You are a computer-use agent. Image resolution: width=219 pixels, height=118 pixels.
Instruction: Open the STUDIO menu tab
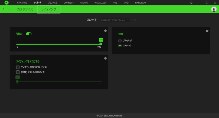[x=84, y=3]
